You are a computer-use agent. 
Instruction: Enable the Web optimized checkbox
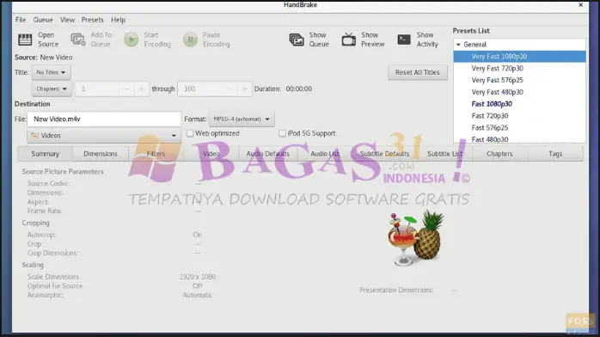point(190,133)
